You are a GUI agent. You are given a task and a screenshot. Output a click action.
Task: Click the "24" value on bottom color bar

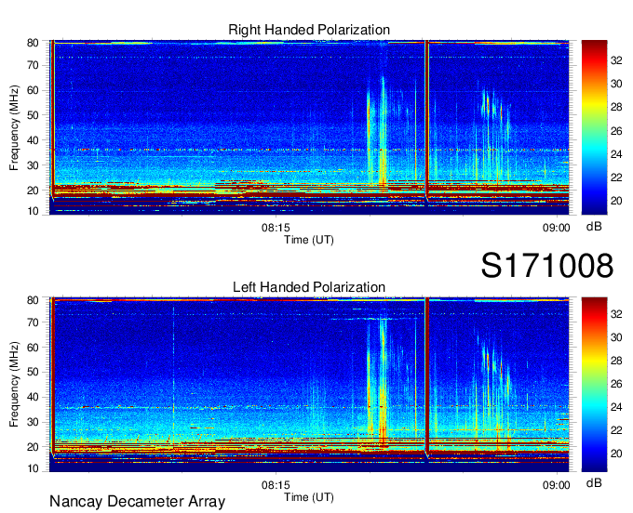click(x=616, y=407)
